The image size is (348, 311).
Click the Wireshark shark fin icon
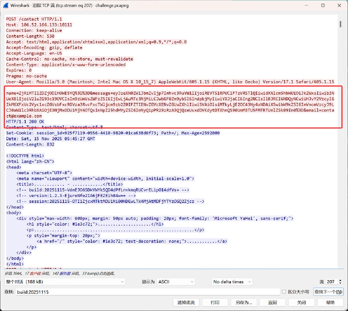(x=6, y=5)
